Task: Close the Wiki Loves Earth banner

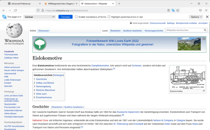Action: click(204, 39)
